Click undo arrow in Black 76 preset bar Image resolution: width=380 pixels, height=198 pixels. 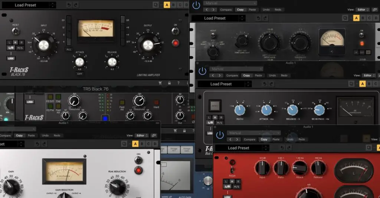tap(69, 5)
